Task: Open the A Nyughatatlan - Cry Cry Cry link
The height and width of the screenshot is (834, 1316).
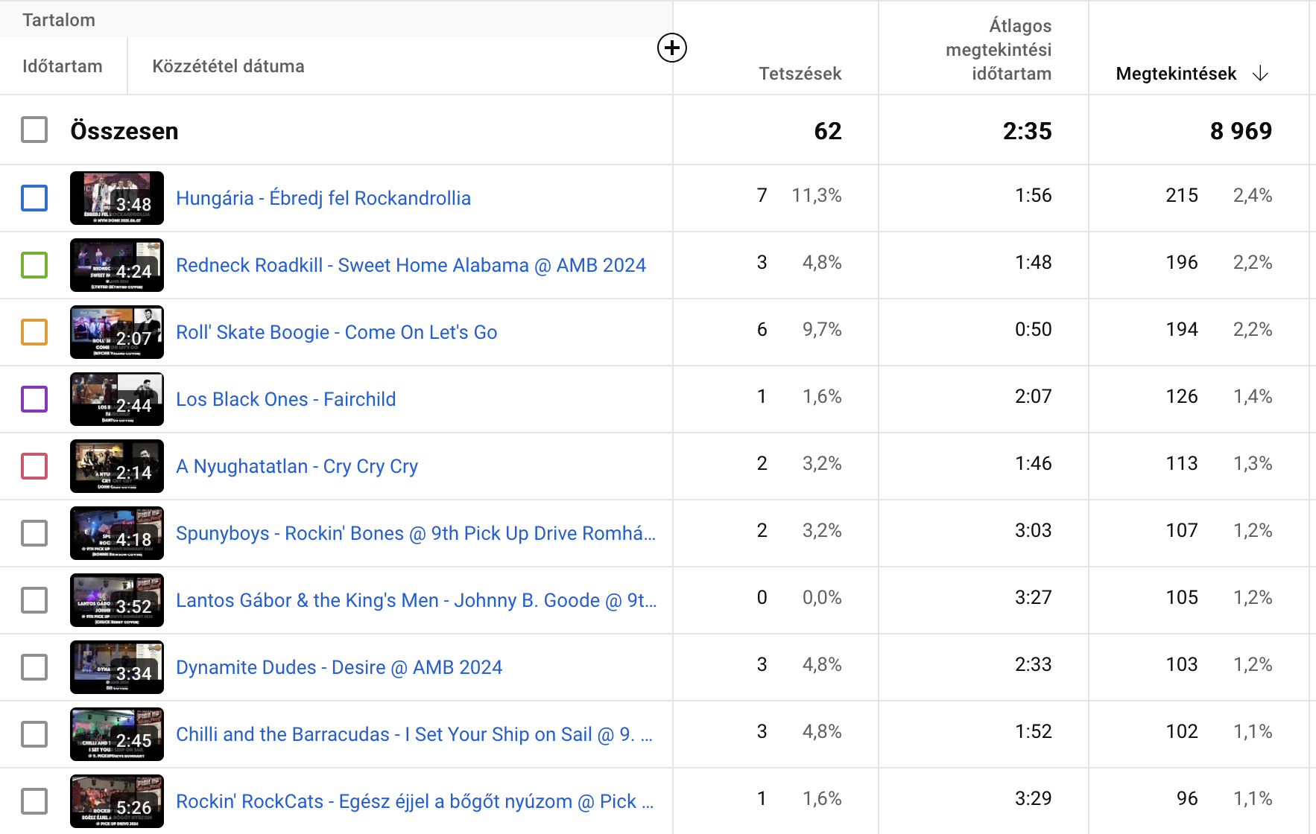Action: pos(297,466)
